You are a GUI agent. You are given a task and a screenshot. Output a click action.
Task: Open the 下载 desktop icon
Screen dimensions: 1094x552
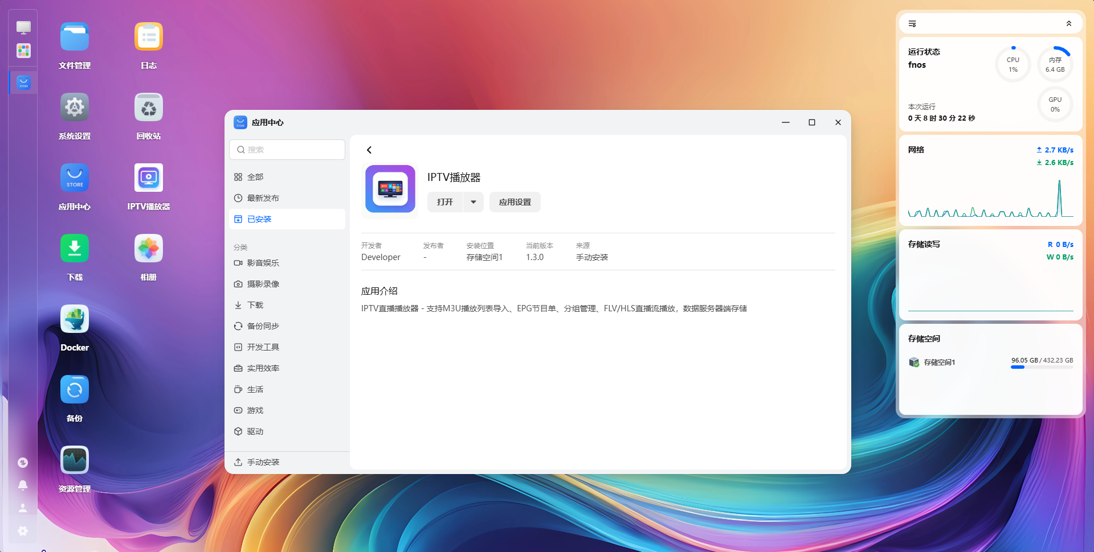[x=75, y=249]
